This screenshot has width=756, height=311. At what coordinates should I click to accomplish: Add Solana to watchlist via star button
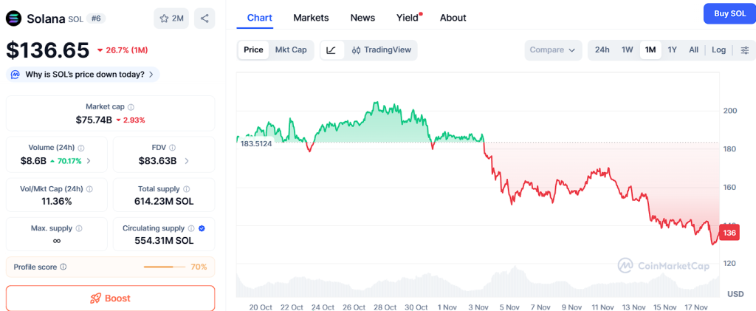(171, 18)
